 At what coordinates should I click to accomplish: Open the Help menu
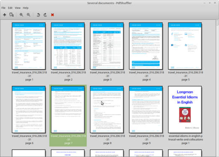[26, 8]
